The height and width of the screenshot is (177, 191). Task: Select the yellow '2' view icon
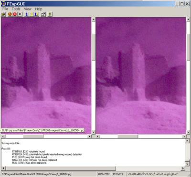(x=32, y=14)
